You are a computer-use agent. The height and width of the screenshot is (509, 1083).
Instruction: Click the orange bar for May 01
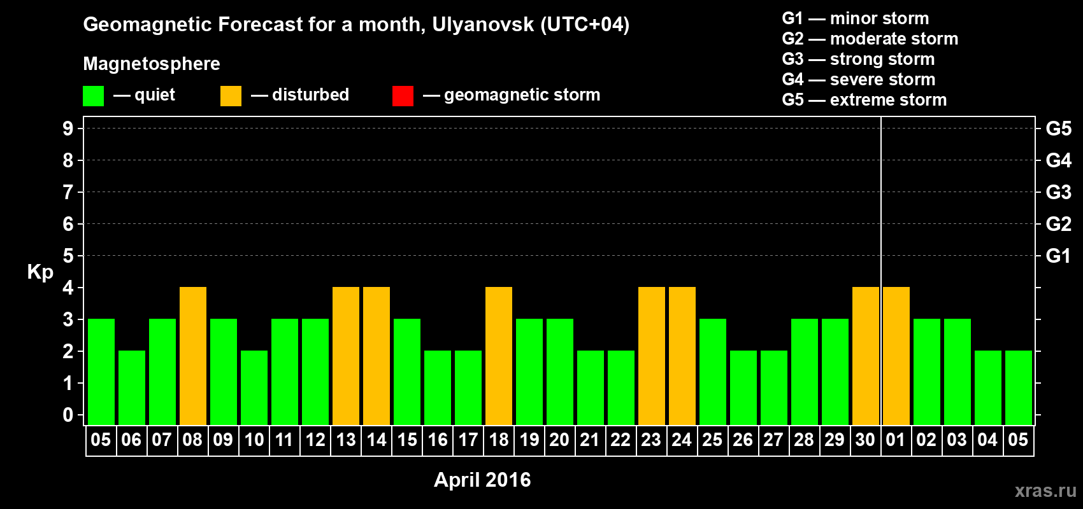pyautogui.click(x=896, y=356)
